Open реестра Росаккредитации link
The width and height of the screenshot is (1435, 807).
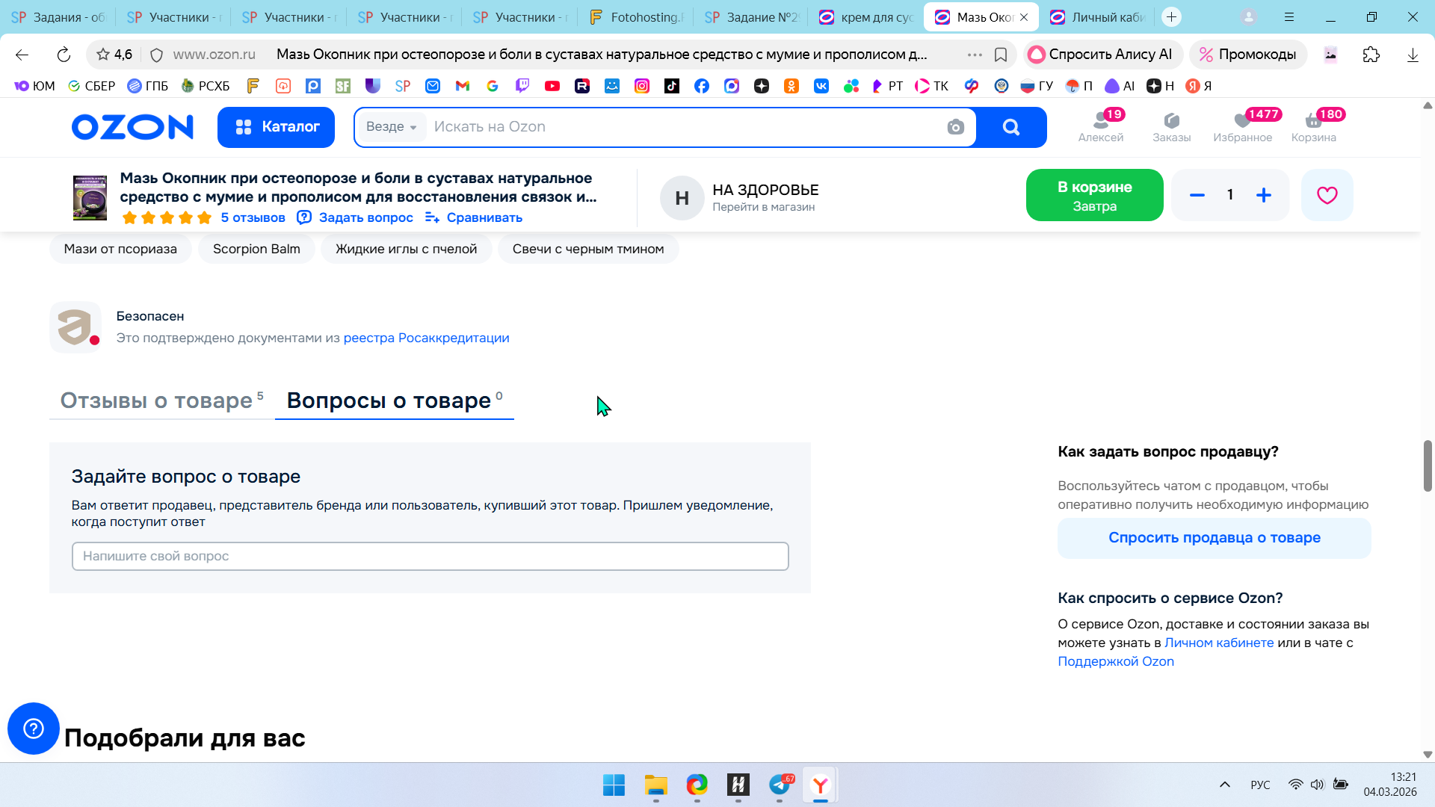pyautogui.click(x=426, y=338)
